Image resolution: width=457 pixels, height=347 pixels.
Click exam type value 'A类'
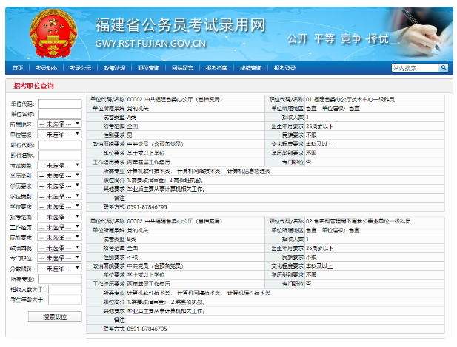pos(131,118)
